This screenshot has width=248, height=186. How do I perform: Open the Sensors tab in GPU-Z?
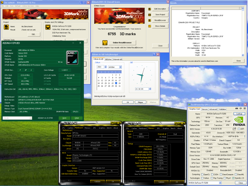205,109
